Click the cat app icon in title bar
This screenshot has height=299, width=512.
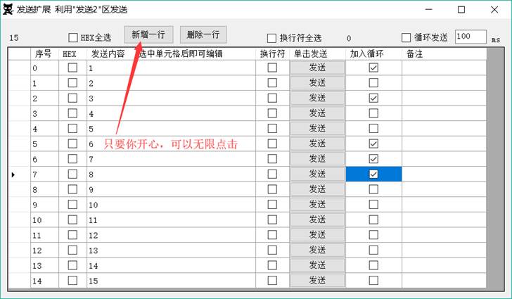tap(10, 10)
